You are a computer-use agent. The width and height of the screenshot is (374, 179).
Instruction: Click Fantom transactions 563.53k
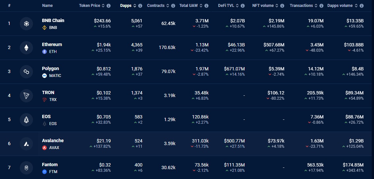(315, 165)
